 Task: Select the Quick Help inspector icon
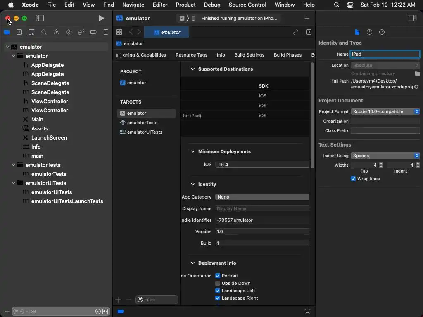point(382,32)
